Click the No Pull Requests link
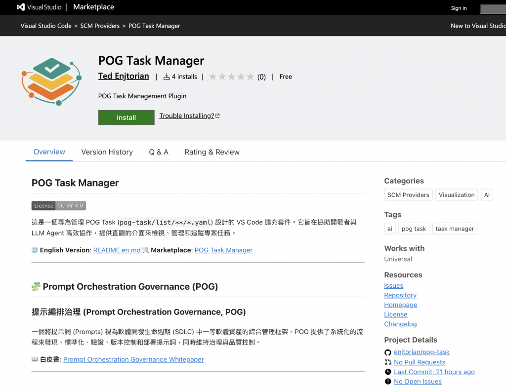The height and width of the screenshot is (387, 506). [x=420, y=362]
